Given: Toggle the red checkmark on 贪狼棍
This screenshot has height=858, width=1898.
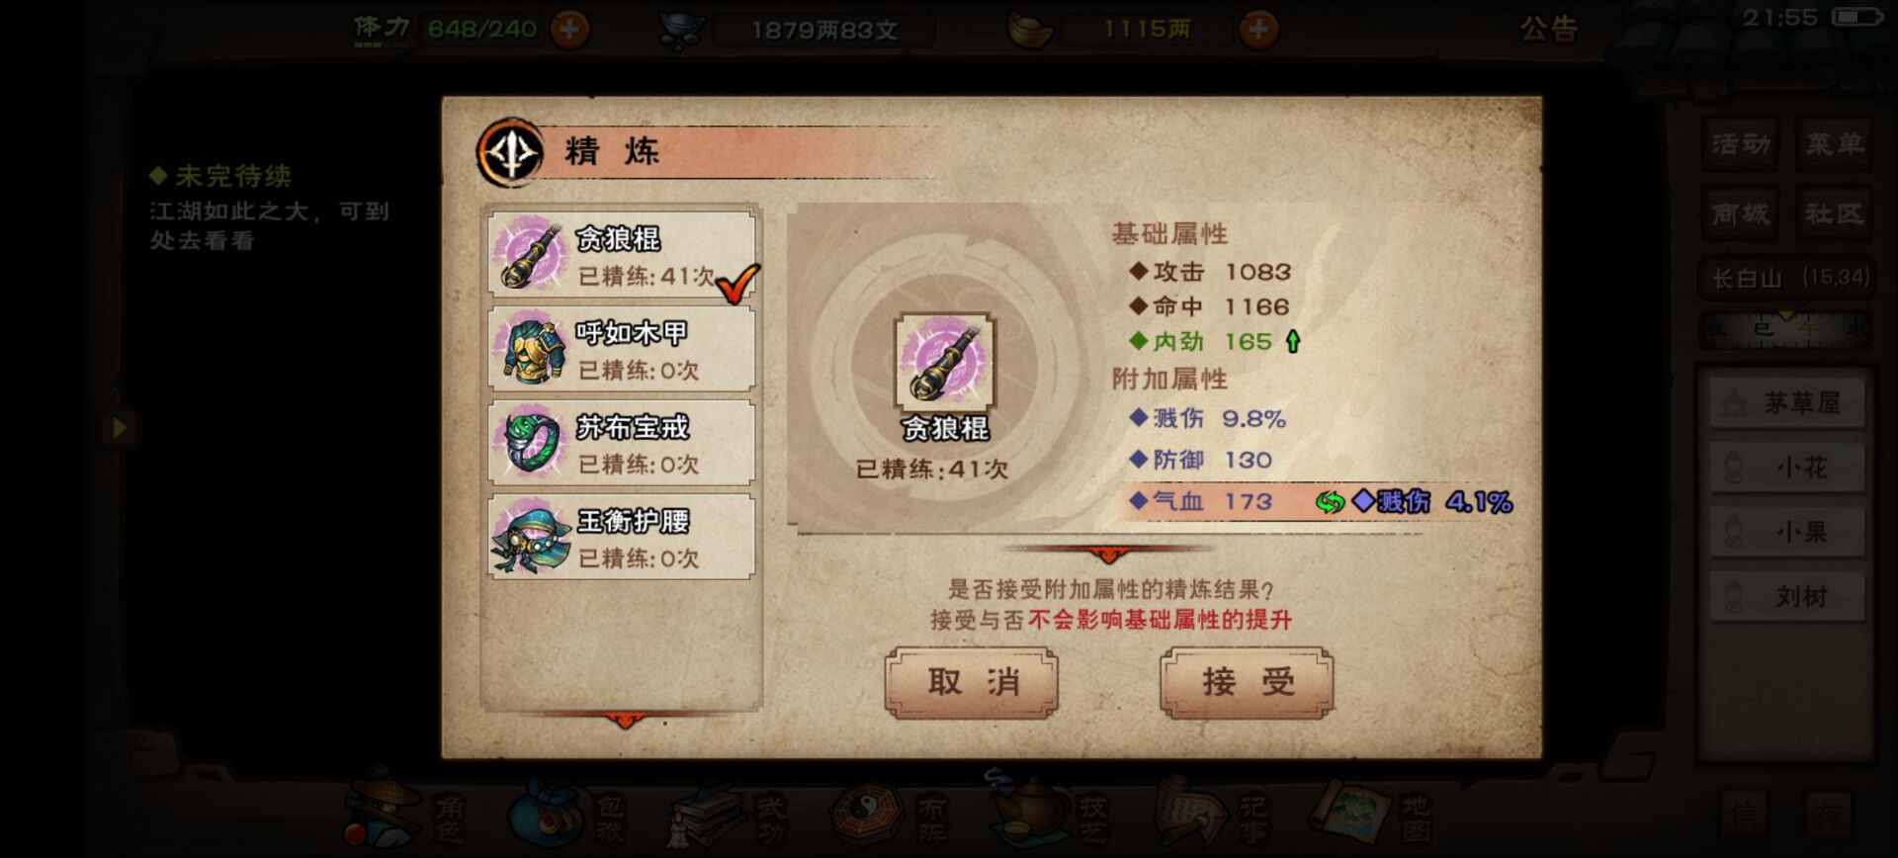Looking at the screenshot, I should 736,283.
